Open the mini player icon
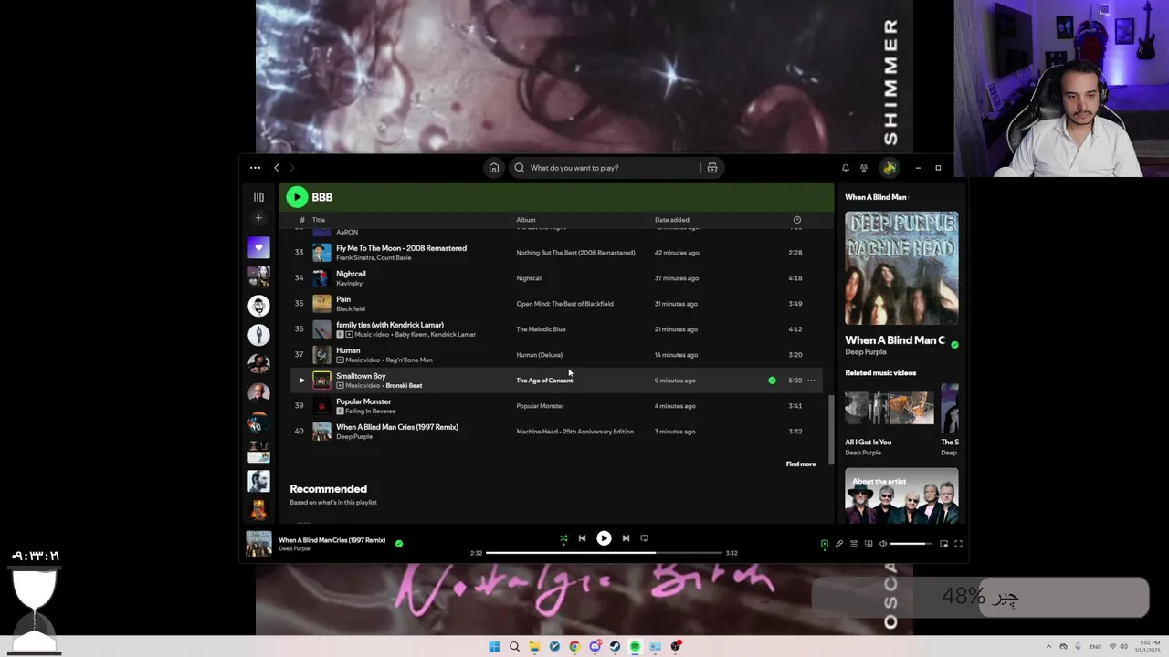The image size is (1169, 657). pos(943,544)
